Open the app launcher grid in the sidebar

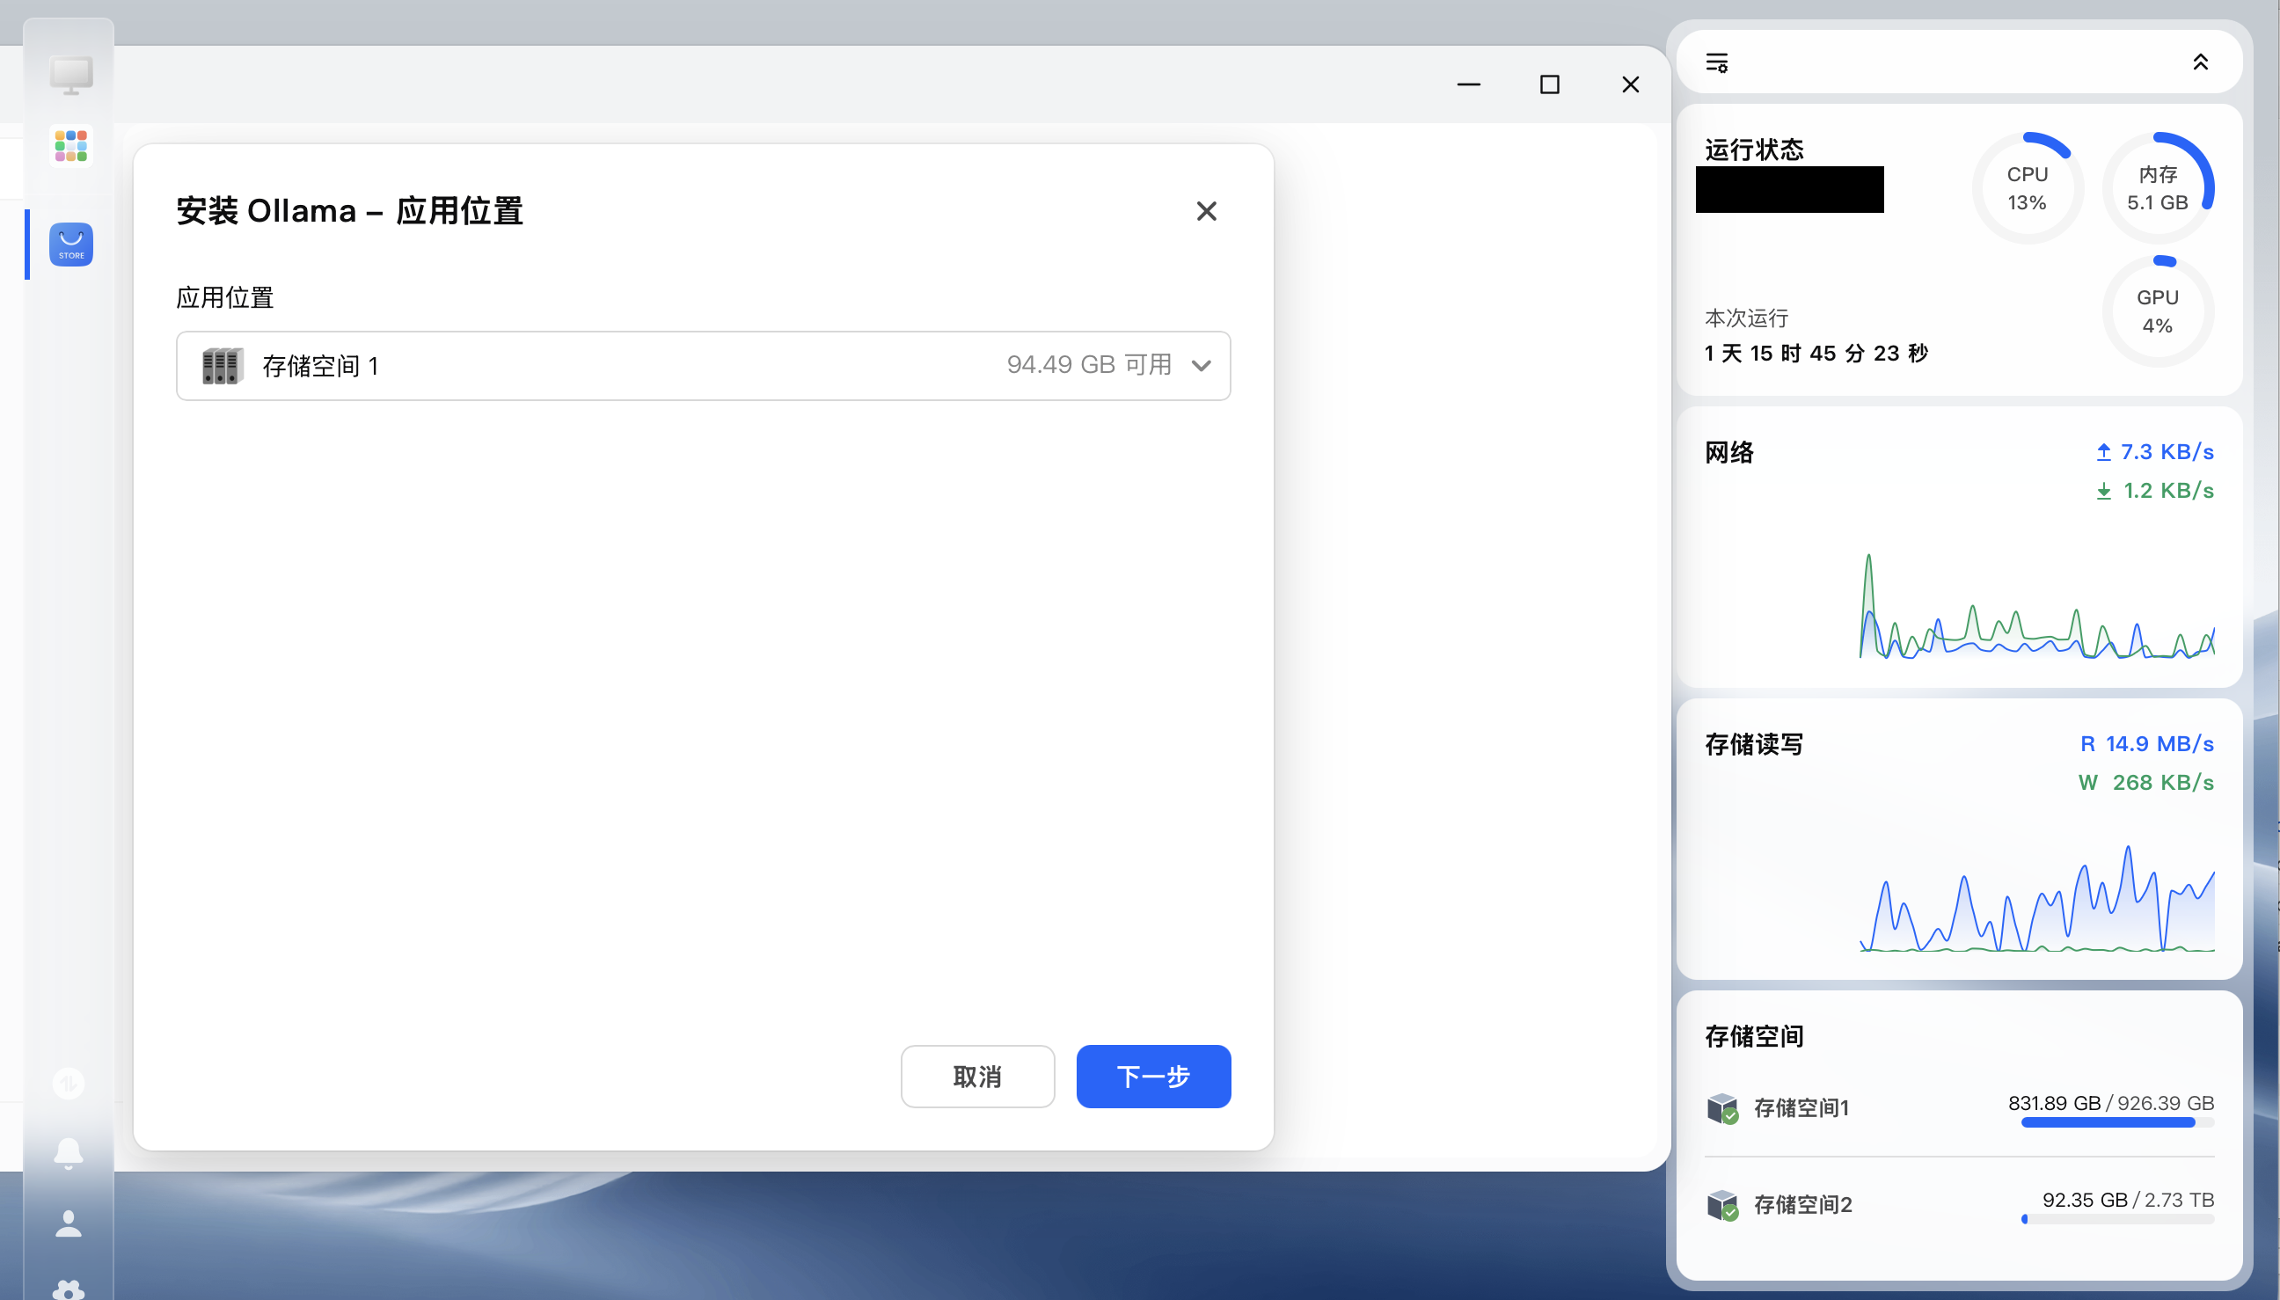click(x=70, y=145)
